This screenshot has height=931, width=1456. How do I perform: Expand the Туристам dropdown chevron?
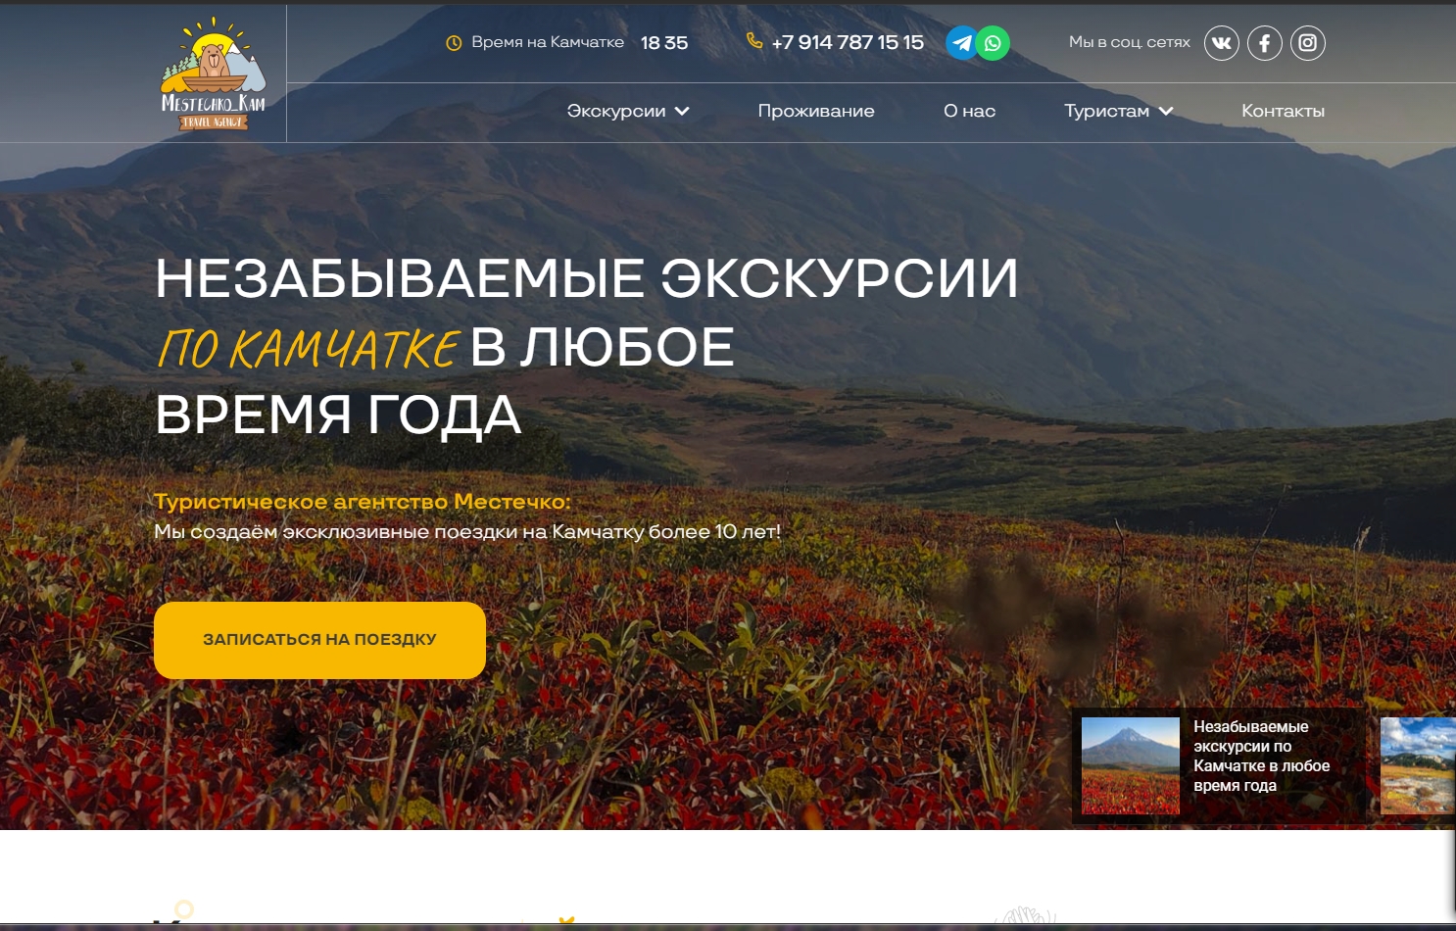(1166, 111)
